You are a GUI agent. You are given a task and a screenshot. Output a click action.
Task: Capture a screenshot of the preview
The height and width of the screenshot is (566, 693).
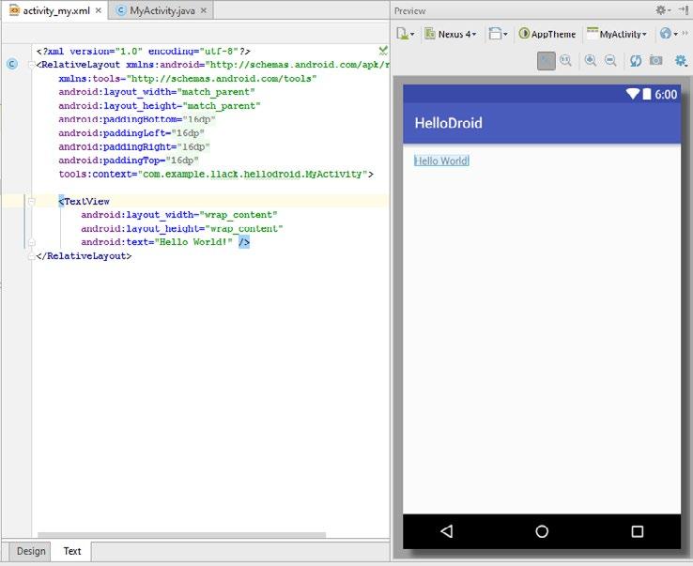[x=656, y=60]
